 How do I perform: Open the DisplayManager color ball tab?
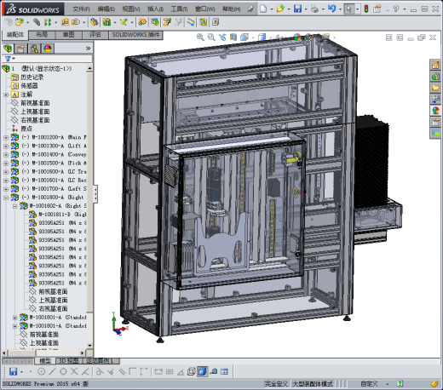48,49
